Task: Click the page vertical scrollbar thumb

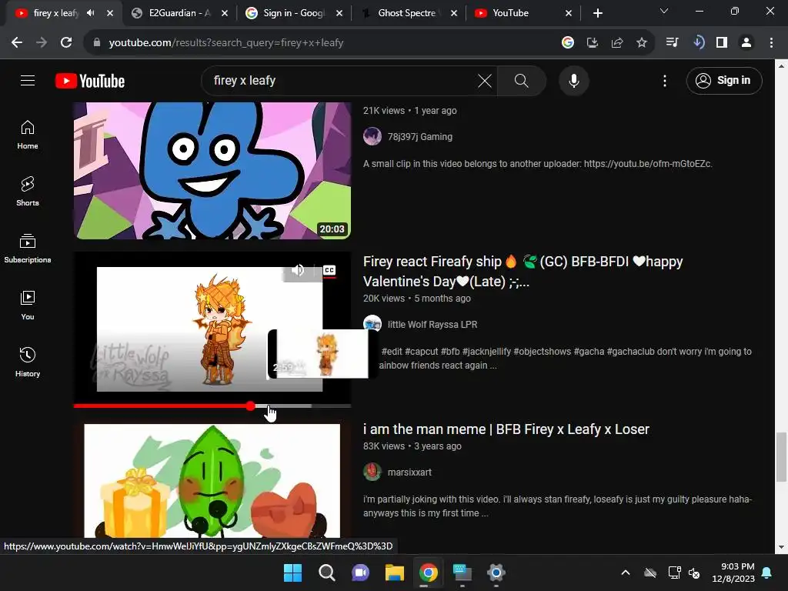Action: click(x=782, y=456)
